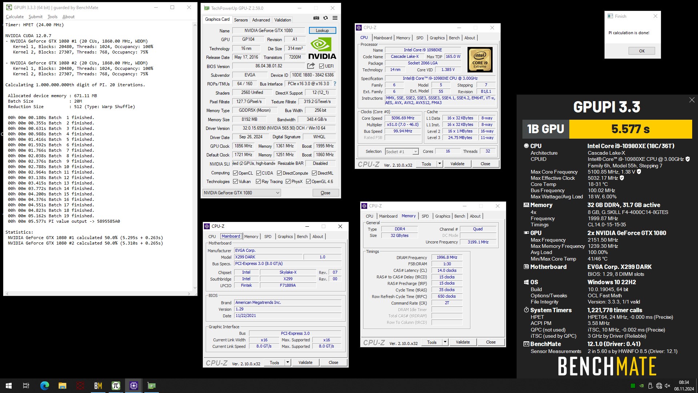Viewport: 698px width, 393px height.
Task: Click verified shield next to Max Core Frequency
Action: click(639, 172)
